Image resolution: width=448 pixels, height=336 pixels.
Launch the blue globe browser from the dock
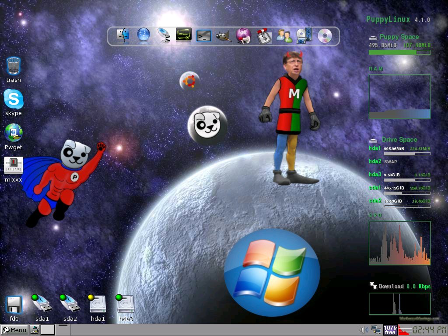[143, 35]
